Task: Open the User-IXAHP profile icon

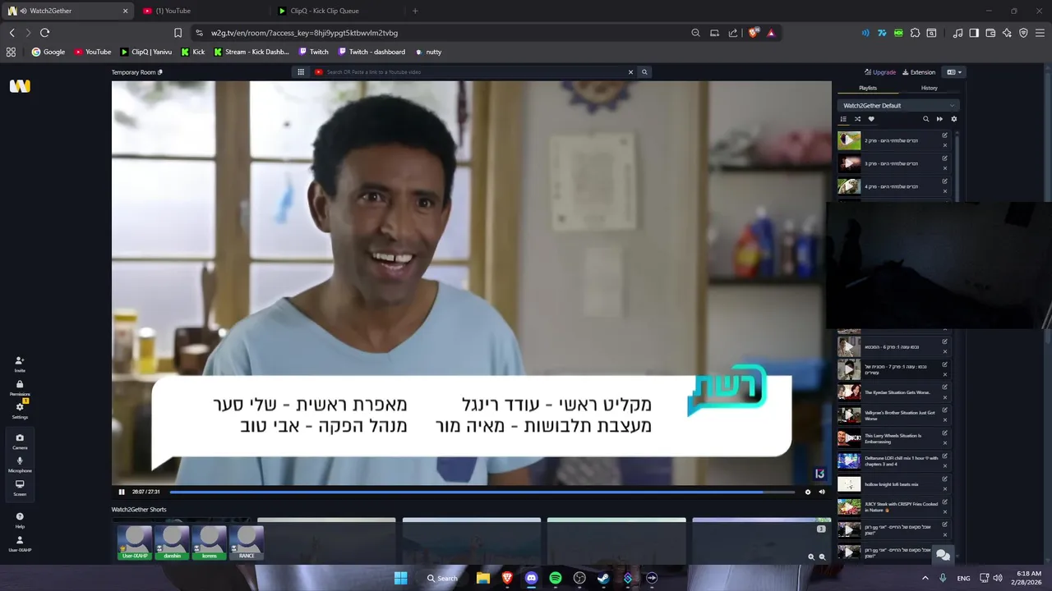Action: [x=20, y=543]
